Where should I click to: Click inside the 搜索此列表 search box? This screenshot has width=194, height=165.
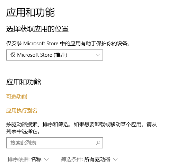click(x=55, y=143)
